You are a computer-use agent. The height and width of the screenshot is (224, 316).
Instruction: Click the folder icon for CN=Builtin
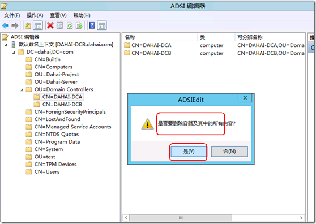(29, 59)
